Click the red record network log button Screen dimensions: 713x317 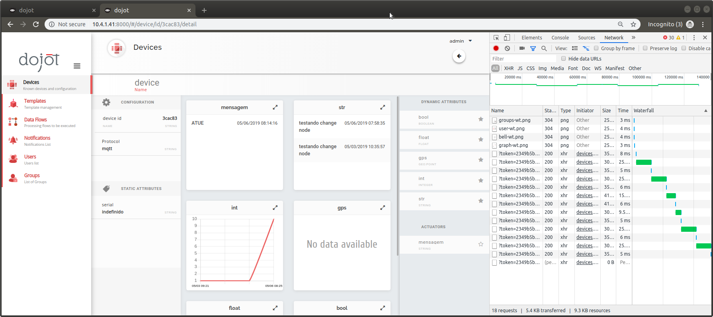click(496, 48)
